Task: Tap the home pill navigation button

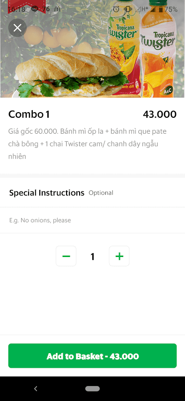Action: 93,389
